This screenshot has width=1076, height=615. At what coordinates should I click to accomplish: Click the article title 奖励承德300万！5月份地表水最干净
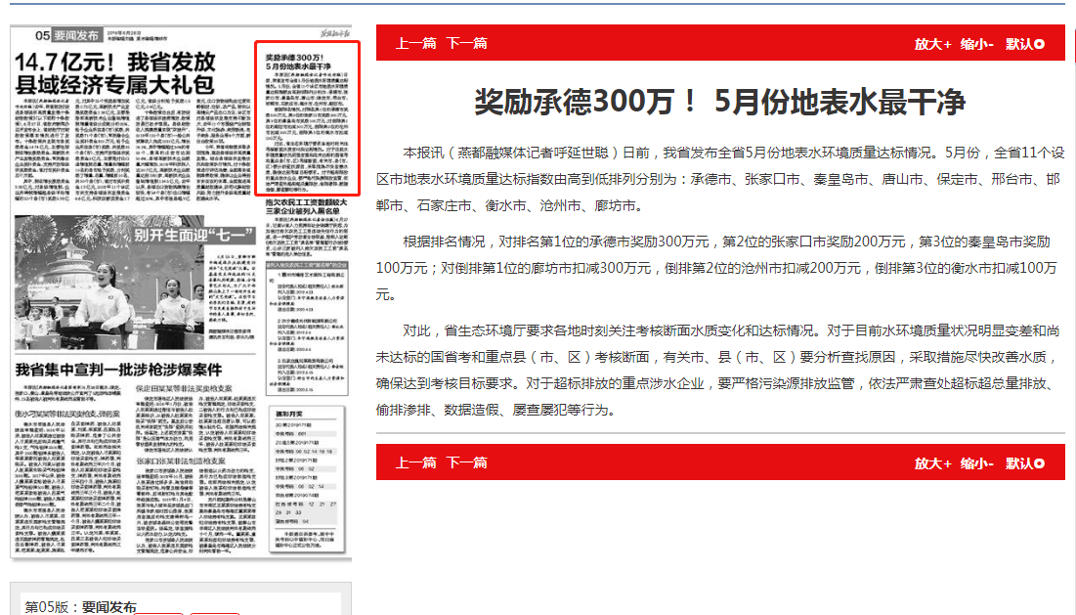[719, 102]
